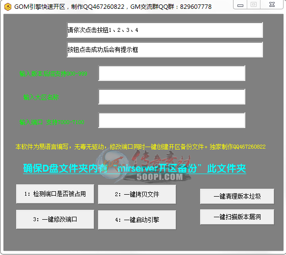
Task: Focus the version suffix 000-999 input field
Action: click(172, 73)
